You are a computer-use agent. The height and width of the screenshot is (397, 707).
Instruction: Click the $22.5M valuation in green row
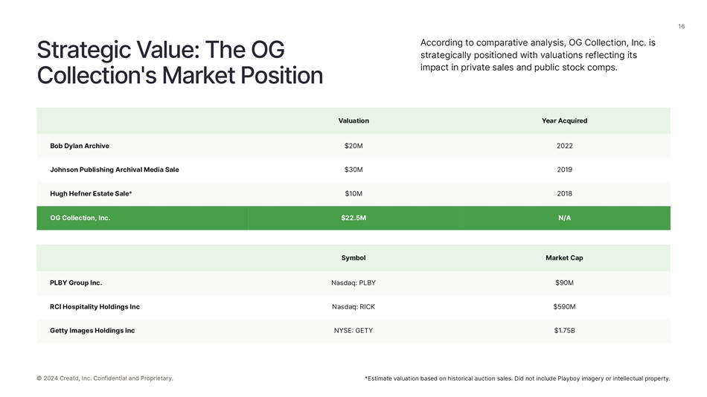point(353,218)
